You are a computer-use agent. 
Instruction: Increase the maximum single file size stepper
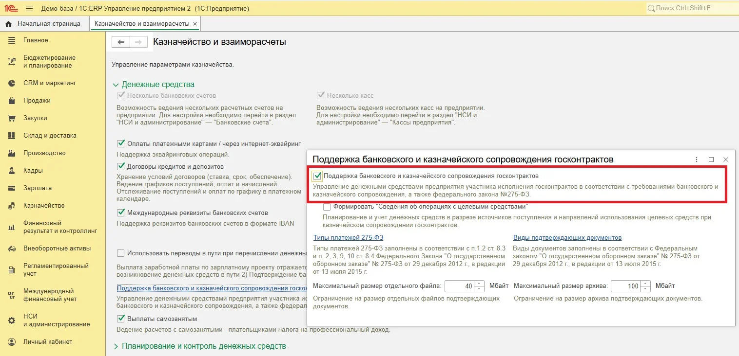click(x=479, y=283)
